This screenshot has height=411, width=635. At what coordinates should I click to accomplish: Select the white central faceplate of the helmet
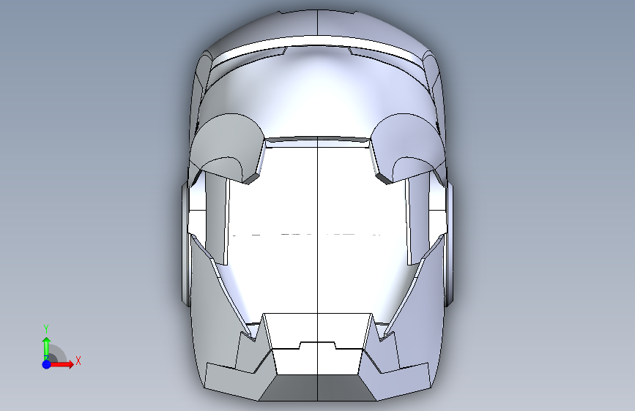tap(318, 230)
